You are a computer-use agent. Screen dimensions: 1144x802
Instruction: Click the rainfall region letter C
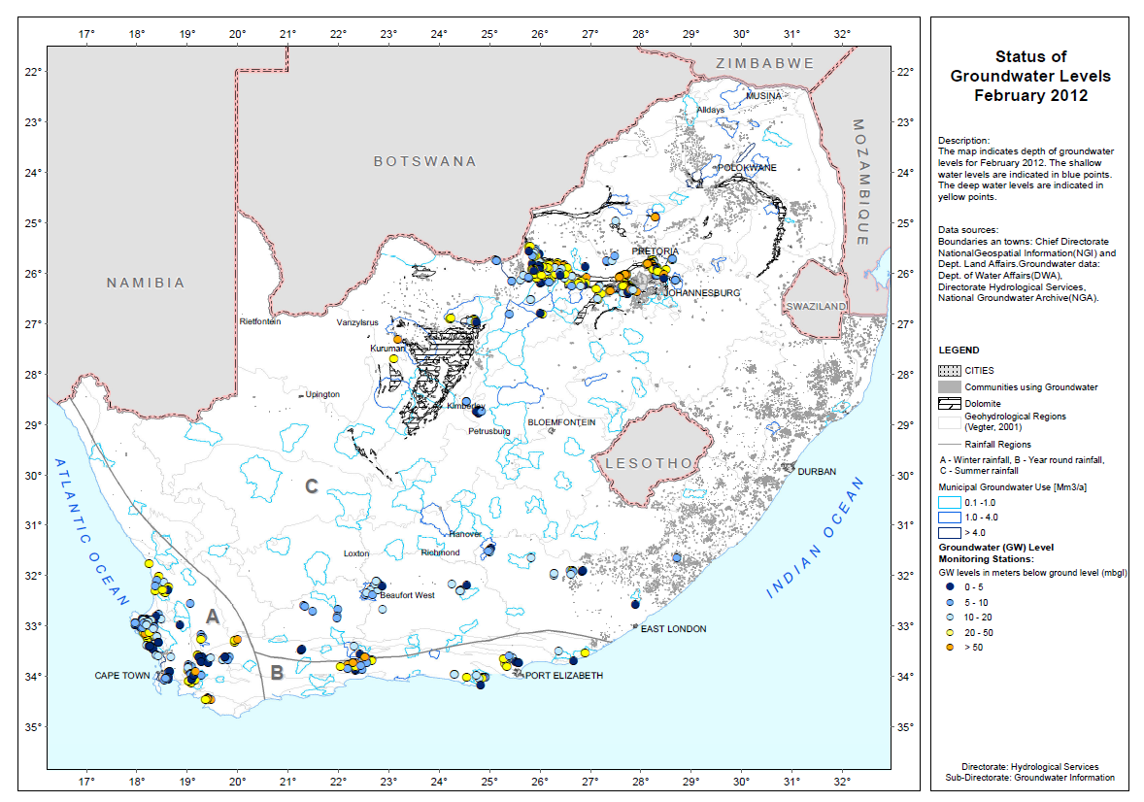[312, 486]
